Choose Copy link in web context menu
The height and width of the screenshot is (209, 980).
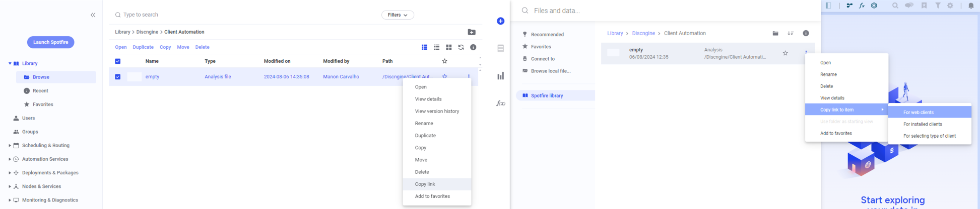[437, 184]
